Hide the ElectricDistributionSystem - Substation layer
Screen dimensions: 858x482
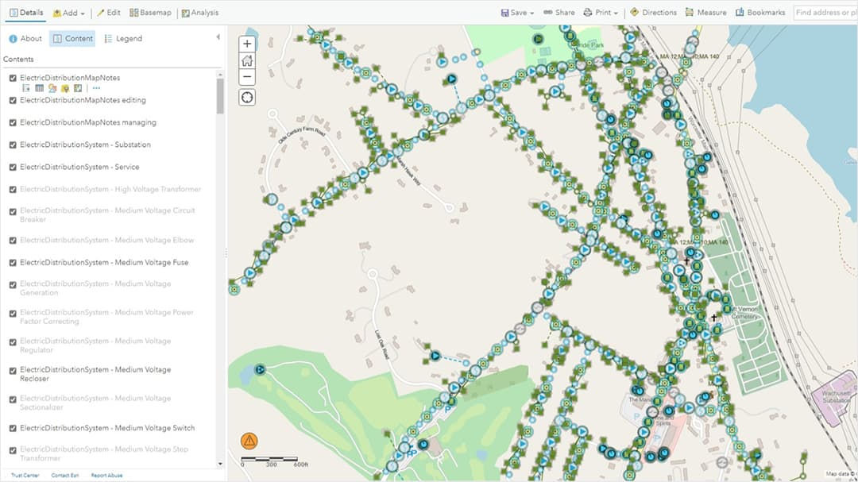point(13,145)
